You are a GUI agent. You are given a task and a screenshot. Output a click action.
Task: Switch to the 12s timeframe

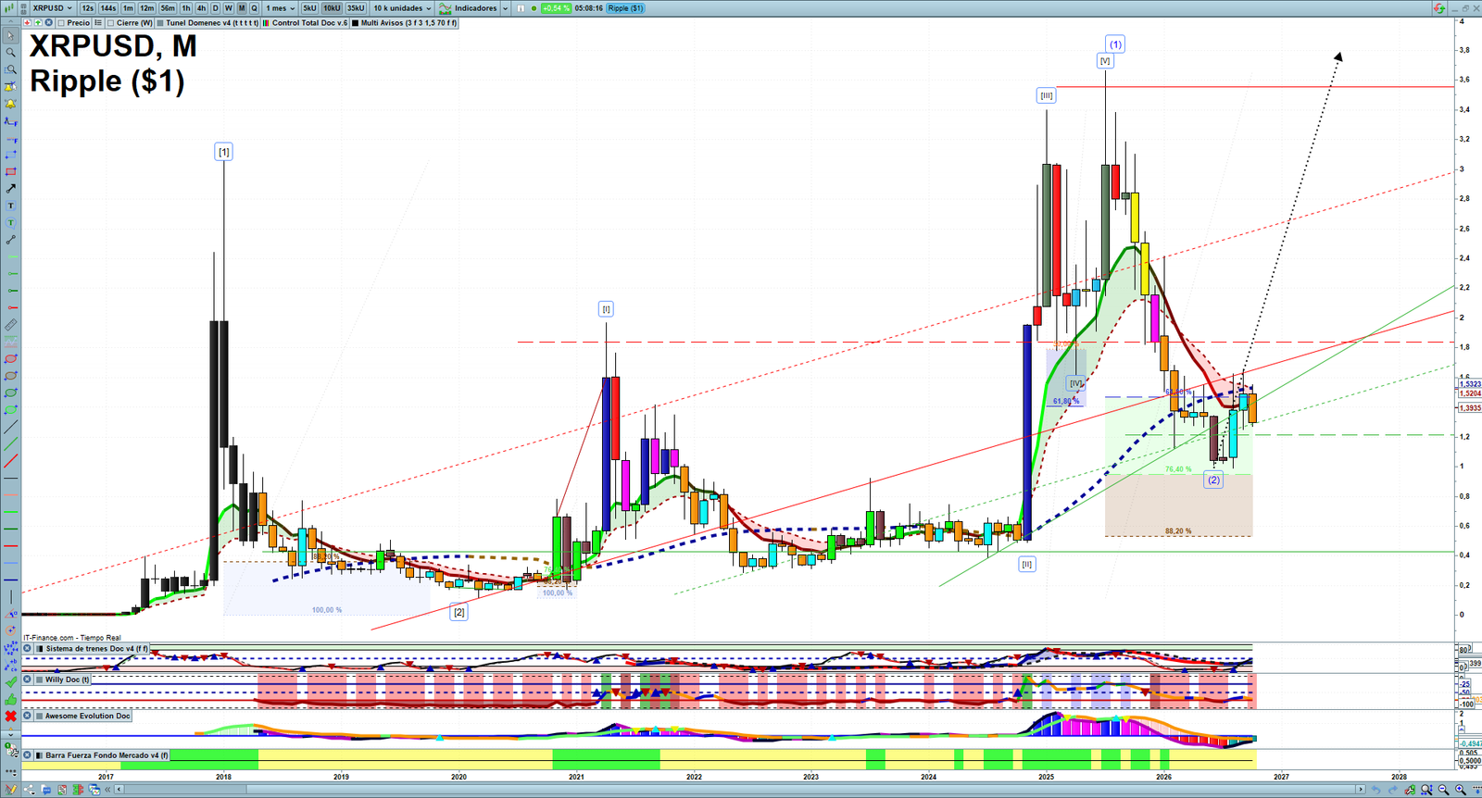click(87, 8)
